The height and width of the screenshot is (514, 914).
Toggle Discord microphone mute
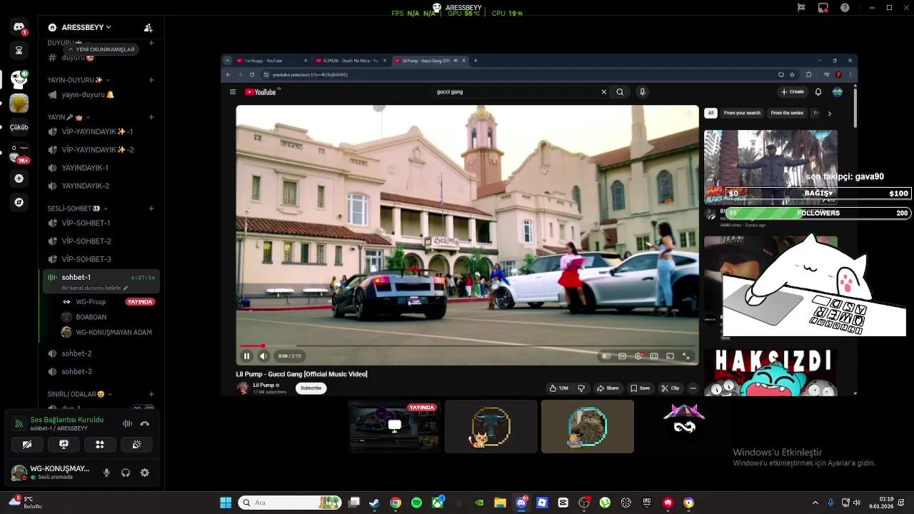[106, 473]
